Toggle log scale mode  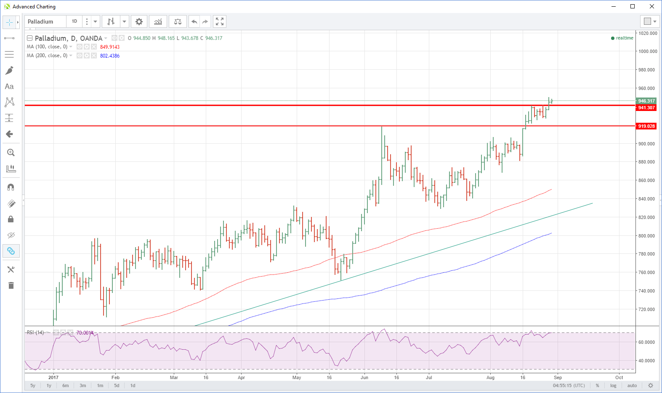(613, 385)
